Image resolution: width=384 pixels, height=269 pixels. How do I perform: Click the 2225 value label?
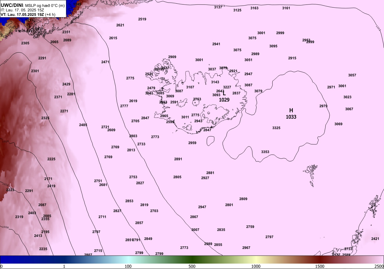click(51, 159)
